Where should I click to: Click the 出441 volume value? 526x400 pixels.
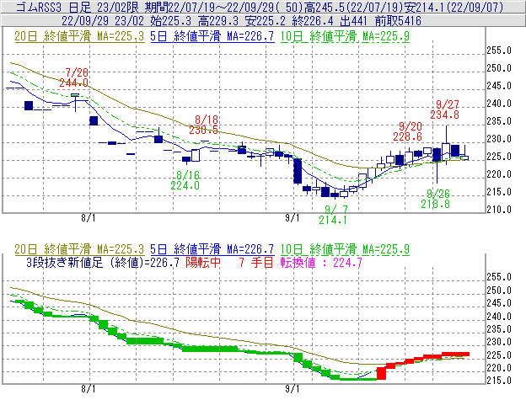[353, 21]
